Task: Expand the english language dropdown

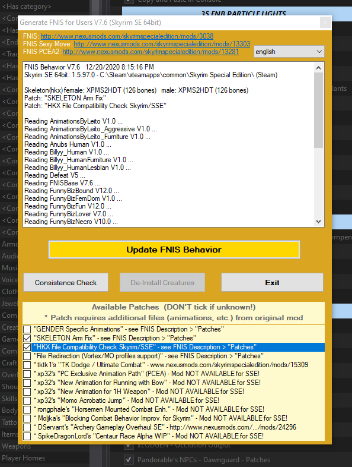Action: tap(289, 52)
